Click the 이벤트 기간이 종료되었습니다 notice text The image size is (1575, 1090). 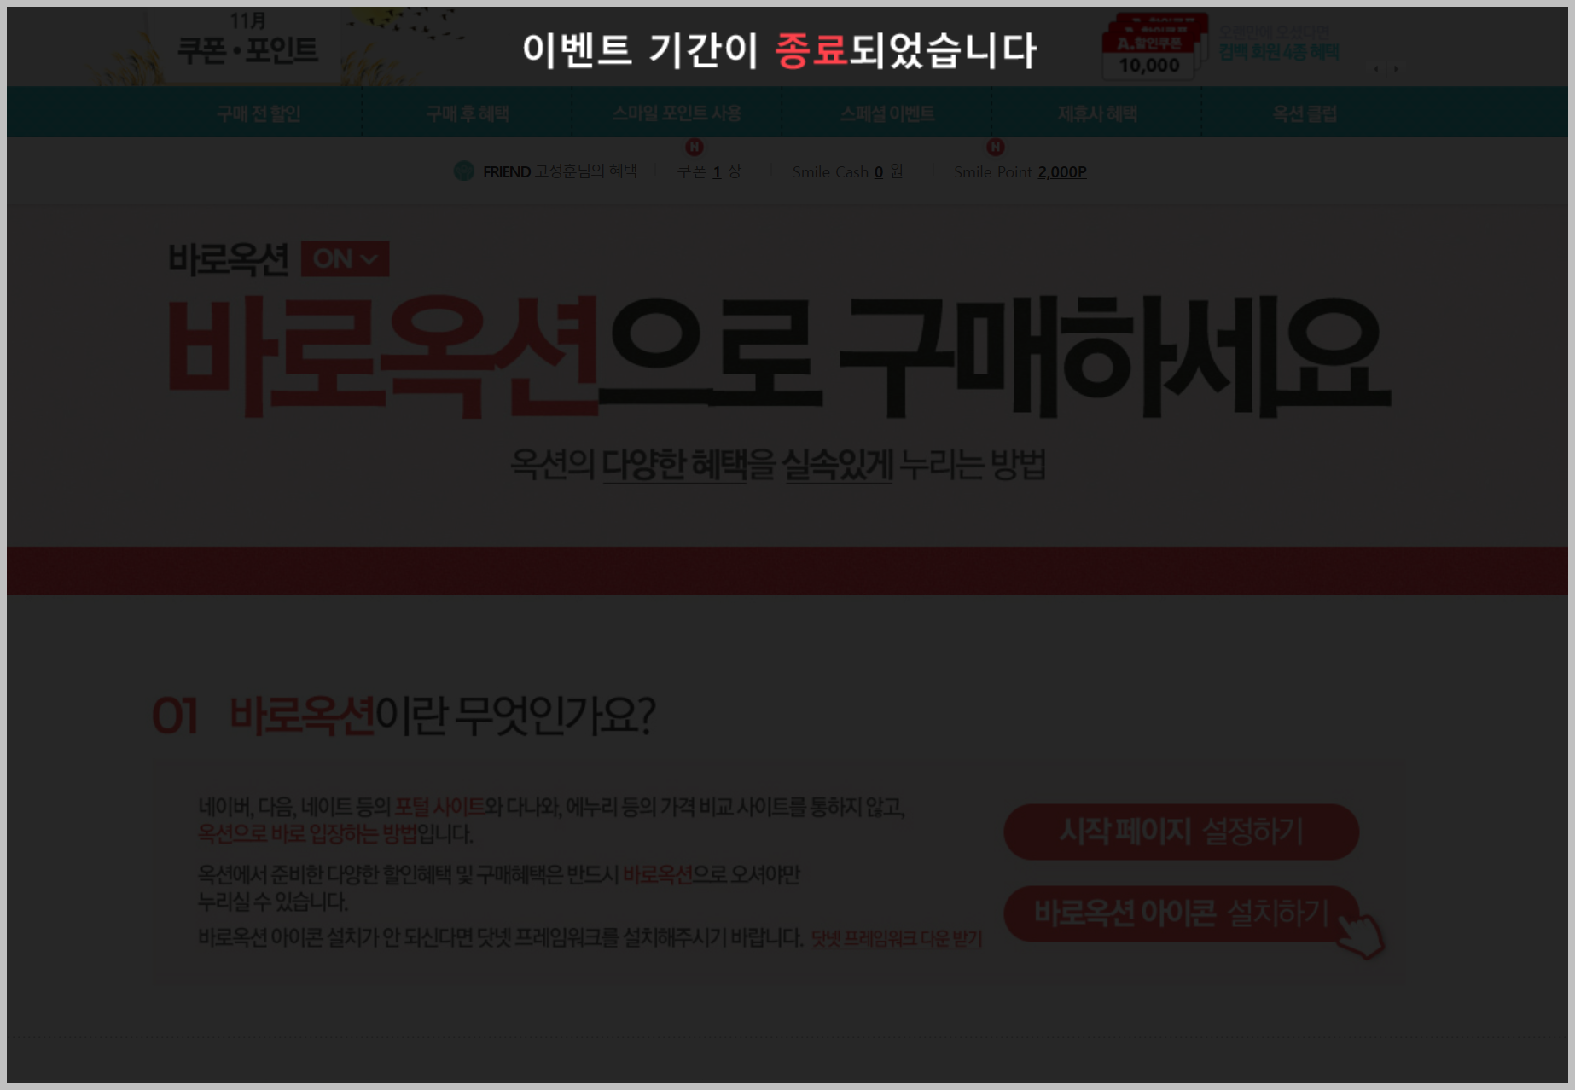click(x=779, y=50)
